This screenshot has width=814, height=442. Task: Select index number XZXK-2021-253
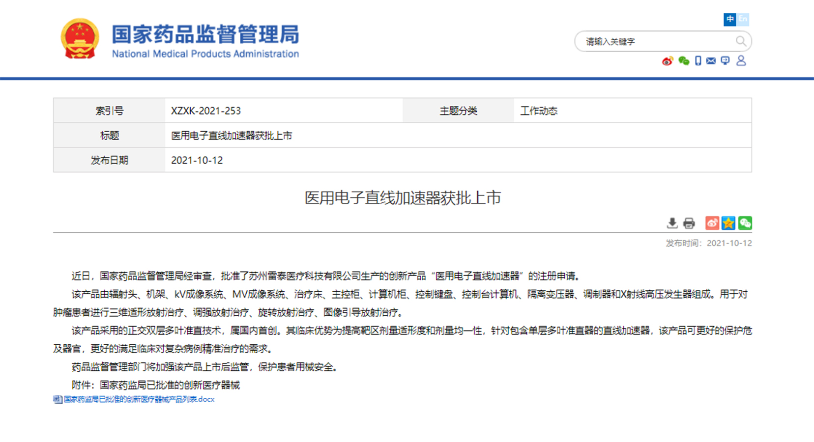click(206, 111)
